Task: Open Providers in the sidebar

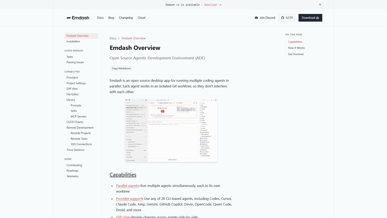Action: pos(72,78)
